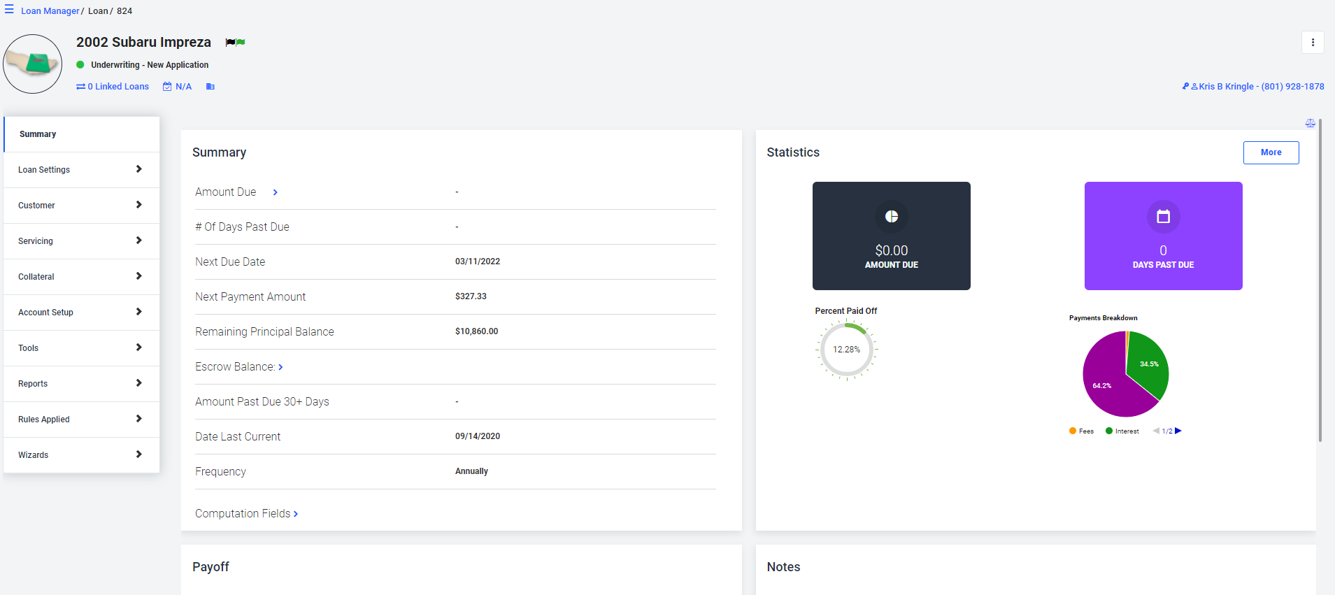Click the calendar icon in Days Past Due card
The image size is (1335, 595).
[x=1164, y=217]
